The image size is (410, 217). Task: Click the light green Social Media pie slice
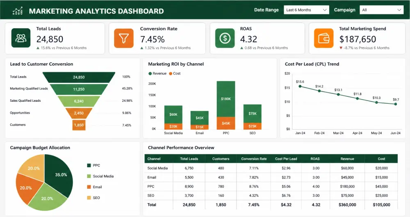[48, 198]
